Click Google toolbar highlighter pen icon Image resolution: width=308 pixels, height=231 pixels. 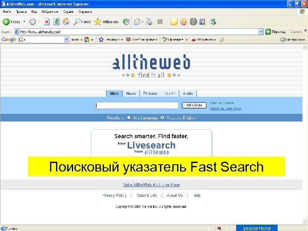tap(222, 40)
